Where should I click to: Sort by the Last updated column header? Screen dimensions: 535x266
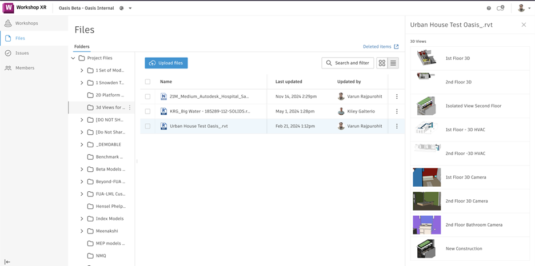289,82
